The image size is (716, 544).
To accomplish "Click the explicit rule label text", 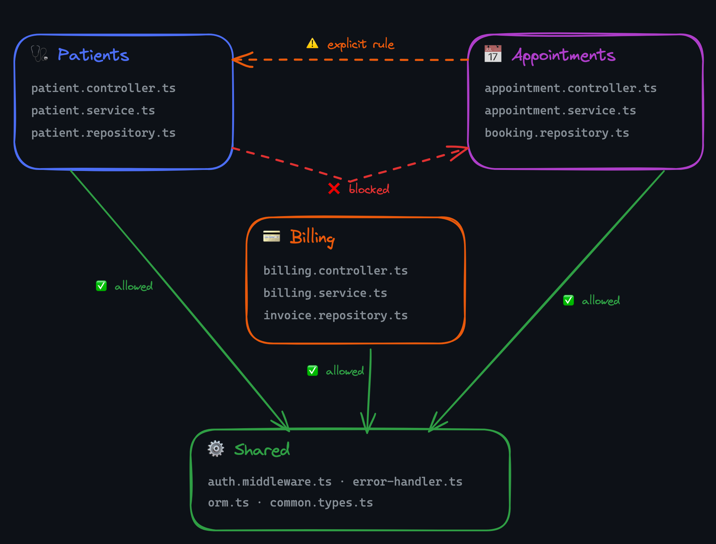I will click(x=361, y=44).
